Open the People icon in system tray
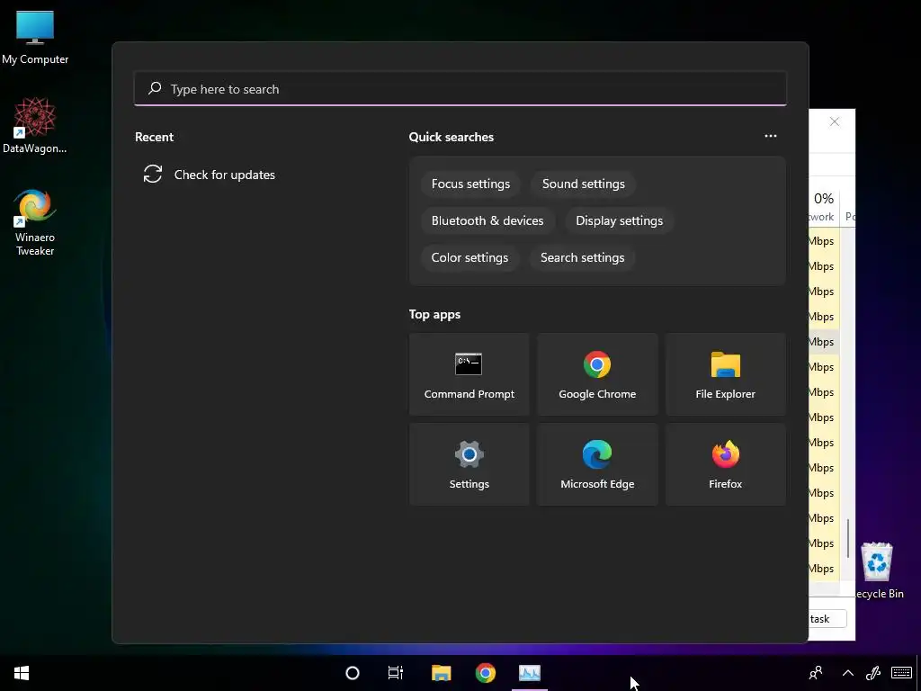 [816, 673]
